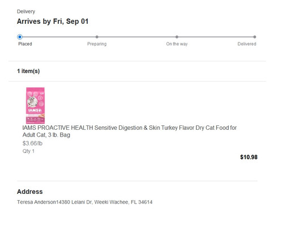
Task: Open IAMS PROACTIVE HEALTH product title link
Action: [x=130, y=132]
